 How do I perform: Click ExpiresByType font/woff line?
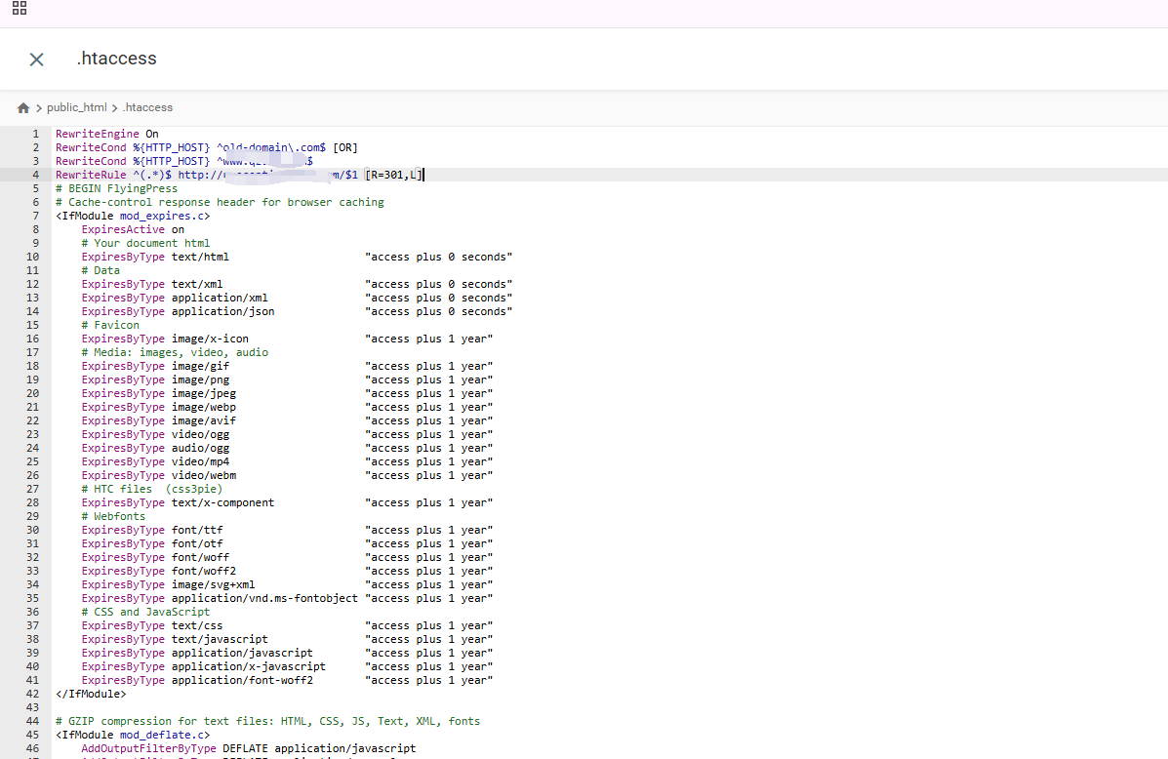[288, 557]
